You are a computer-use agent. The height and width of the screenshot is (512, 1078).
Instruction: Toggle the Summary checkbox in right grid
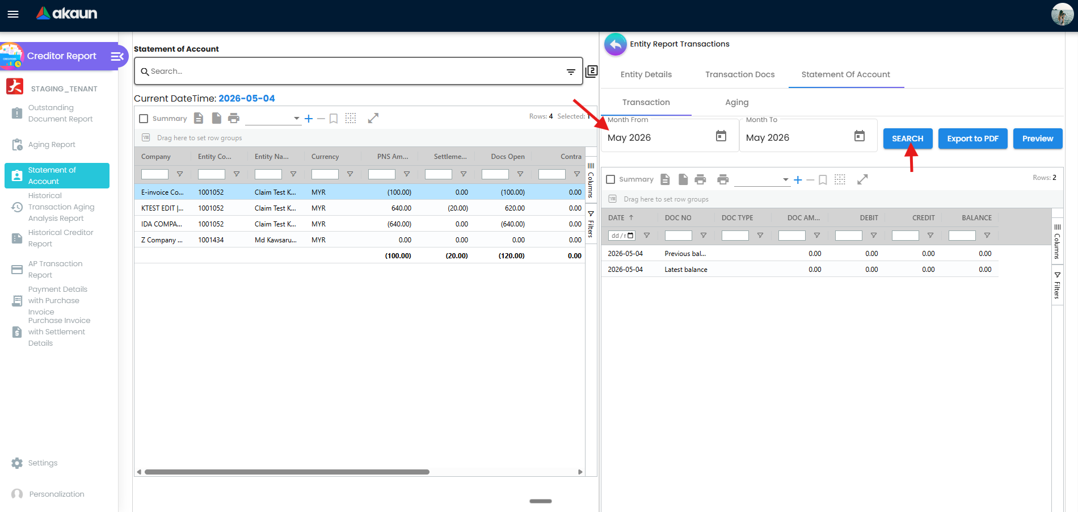click(610, 179)
